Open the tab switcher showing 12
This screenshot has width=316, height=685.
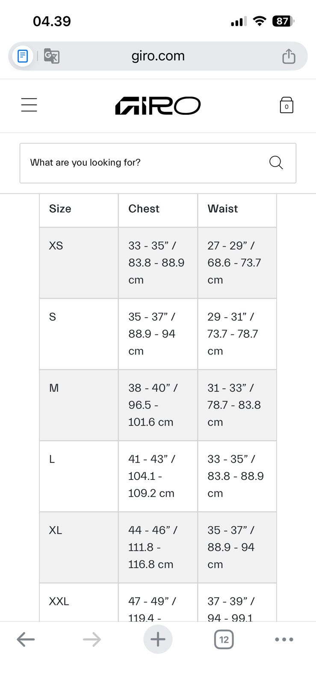[224, 640]
